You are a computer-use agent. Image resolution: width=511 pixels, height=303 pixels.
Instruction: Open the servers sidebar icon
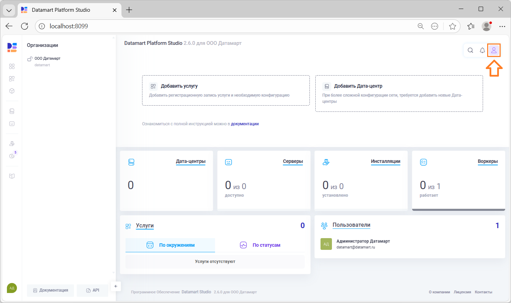[x=12, y=124]
